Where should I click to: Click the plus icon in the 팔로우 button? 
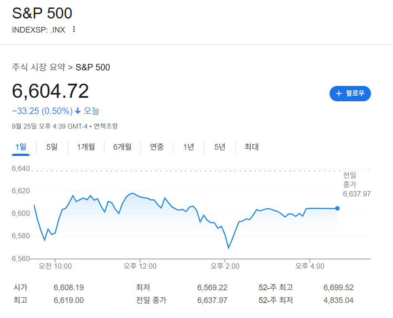(338, 93)
